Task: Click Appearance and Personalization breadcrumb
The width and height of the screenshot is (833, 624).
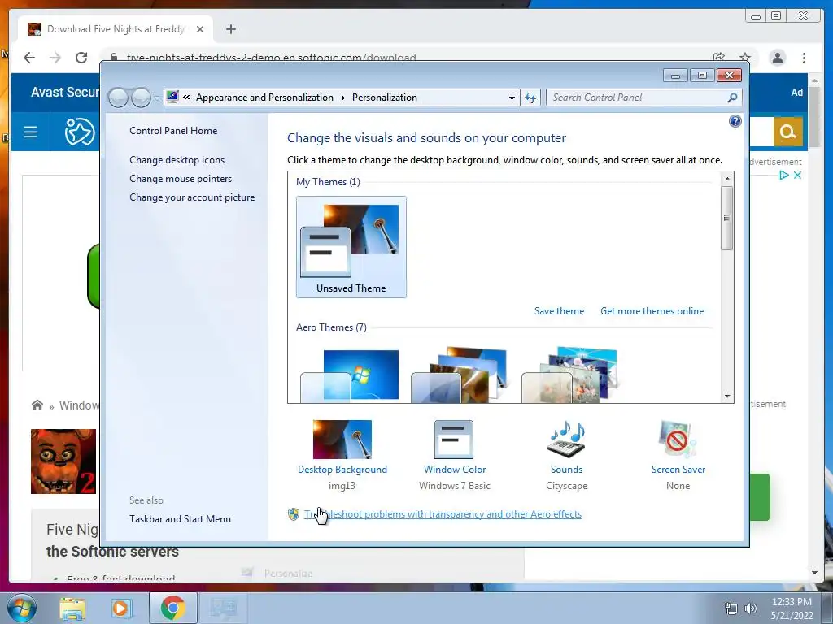Action: coord(264,97)
